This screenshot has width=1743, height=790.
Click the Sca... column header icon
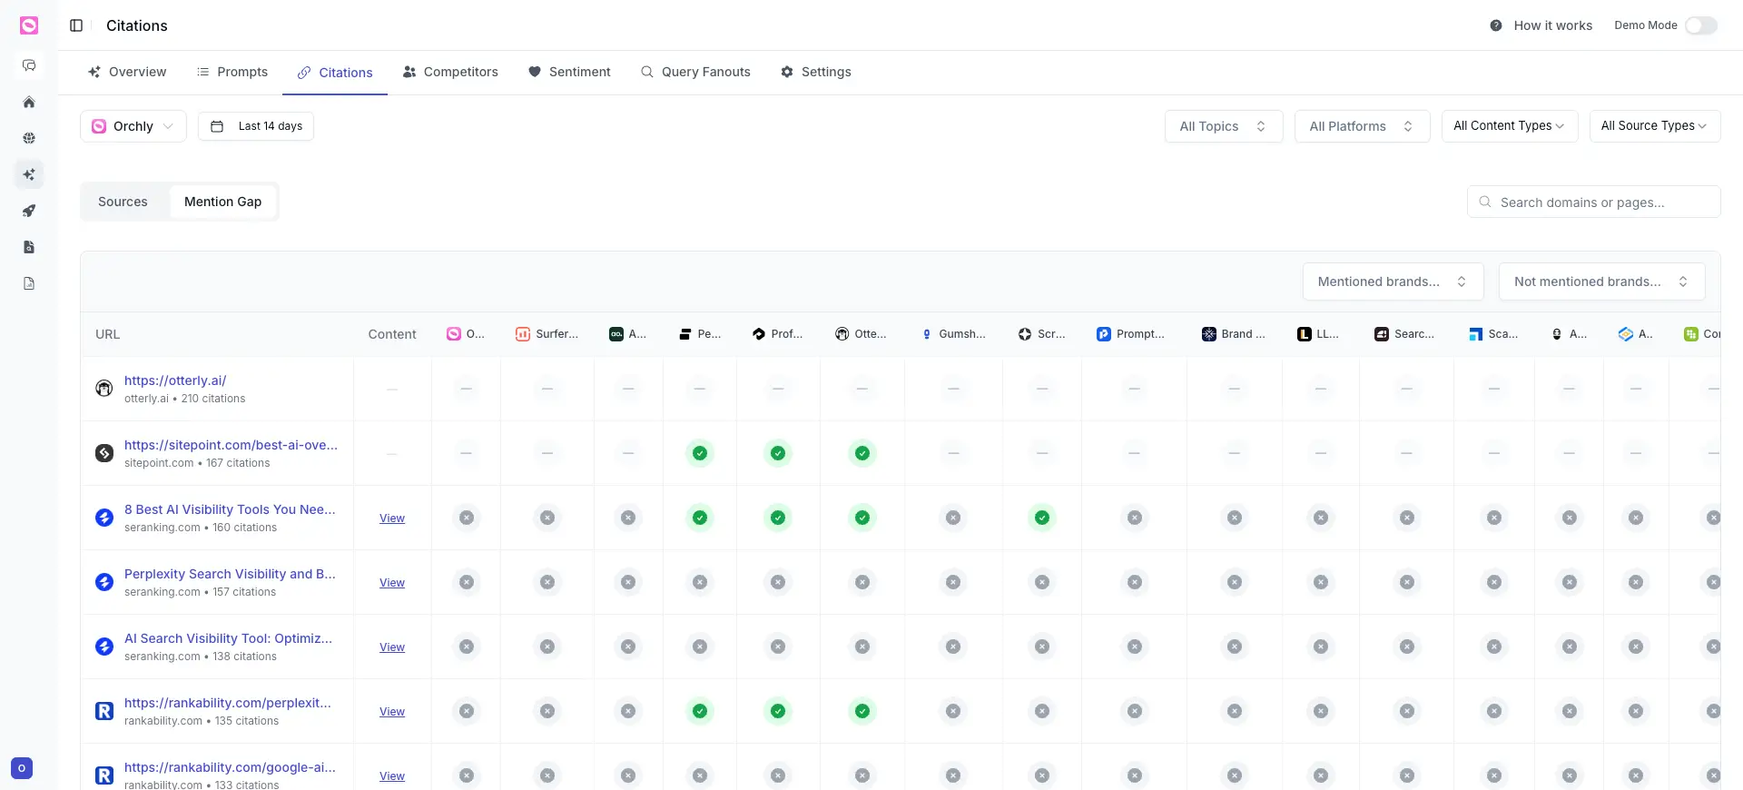pyautogui.click(x=1476, y=334)
